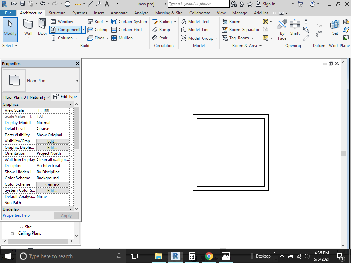Click Edit Type button
The width and height of the screenshot is (351, 263).
pos(65,97)
